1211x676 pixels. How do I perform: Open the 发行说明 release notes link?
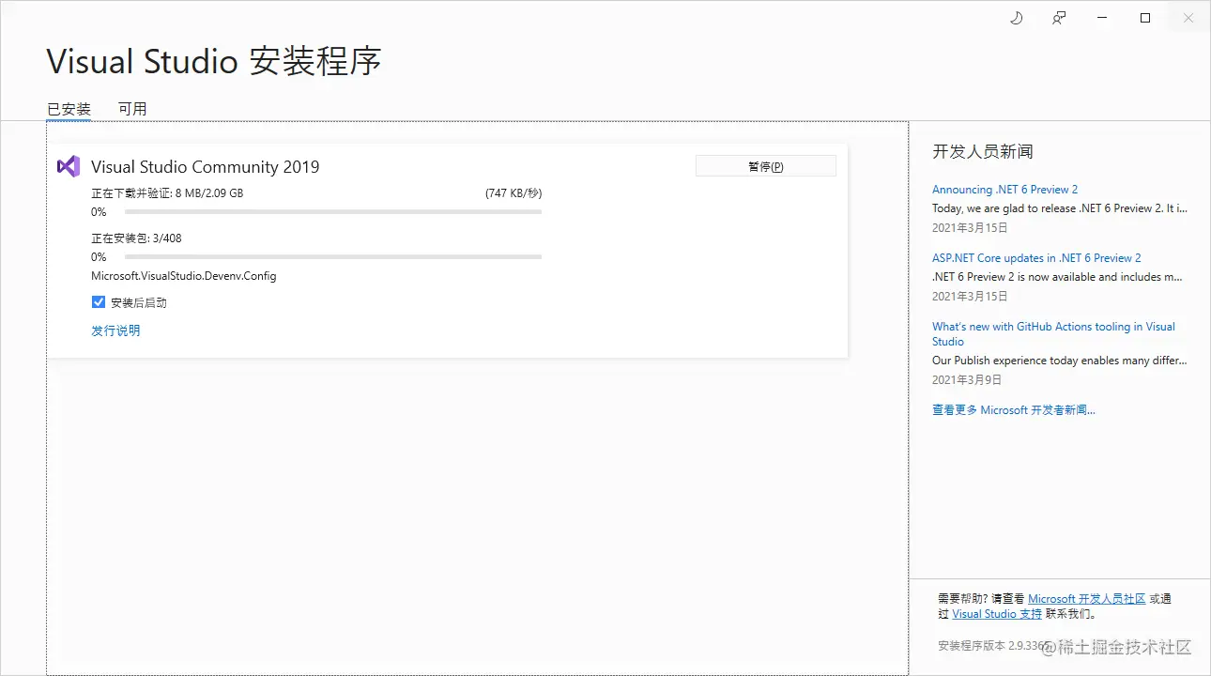115,330
